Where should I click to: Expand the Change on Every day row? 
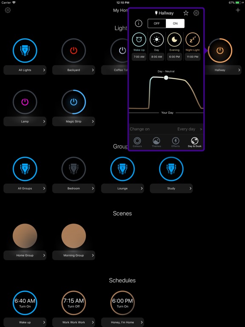coord(166,129)
